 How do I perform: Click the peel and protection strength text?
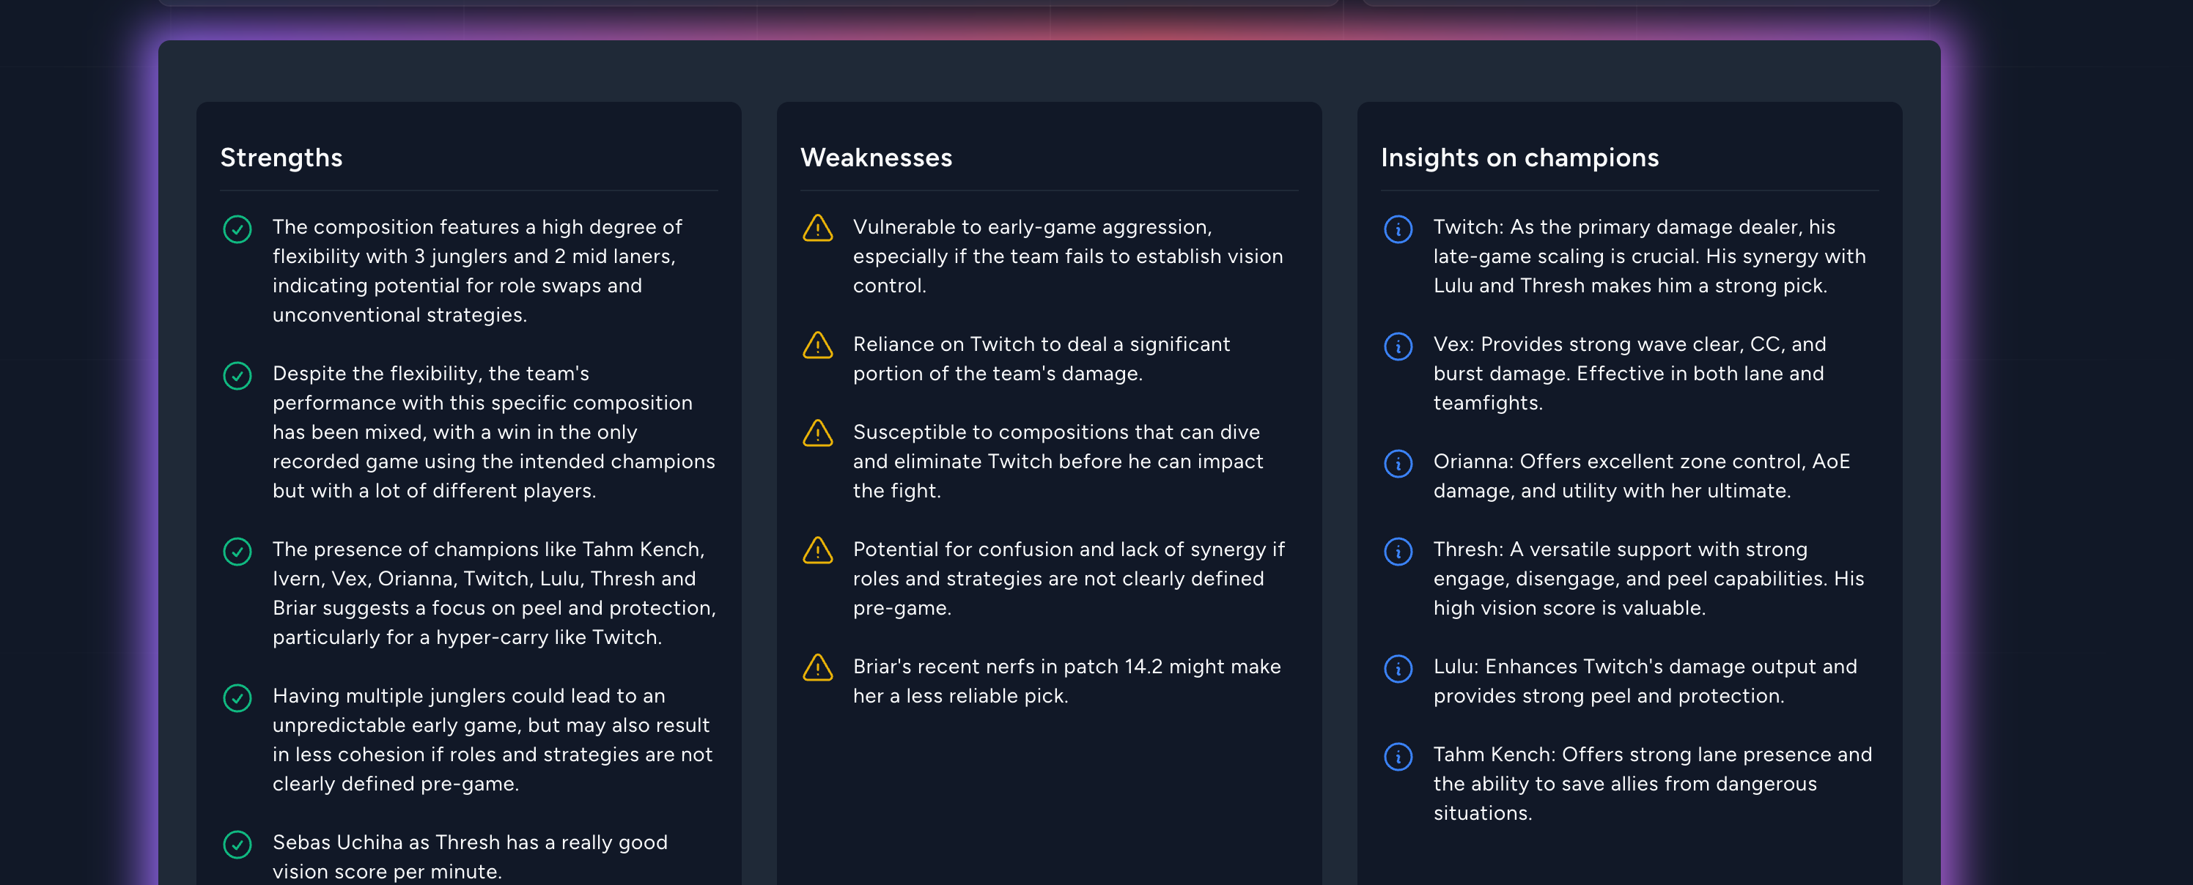pyautogui.click(x=494, y=593)
